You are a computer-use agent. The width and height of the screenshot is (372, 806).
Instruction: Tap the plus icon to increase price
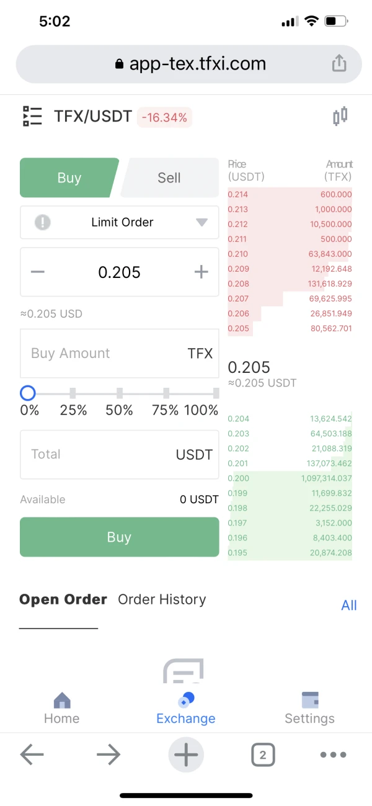[201, 272]
